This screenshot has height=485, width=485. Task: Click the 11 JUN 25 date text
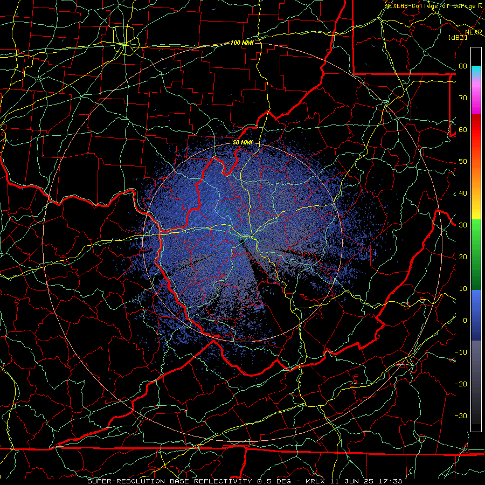click(352, 481)
